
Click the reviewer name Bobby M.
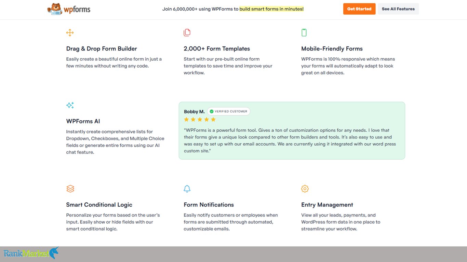click(x=194, y=112)
